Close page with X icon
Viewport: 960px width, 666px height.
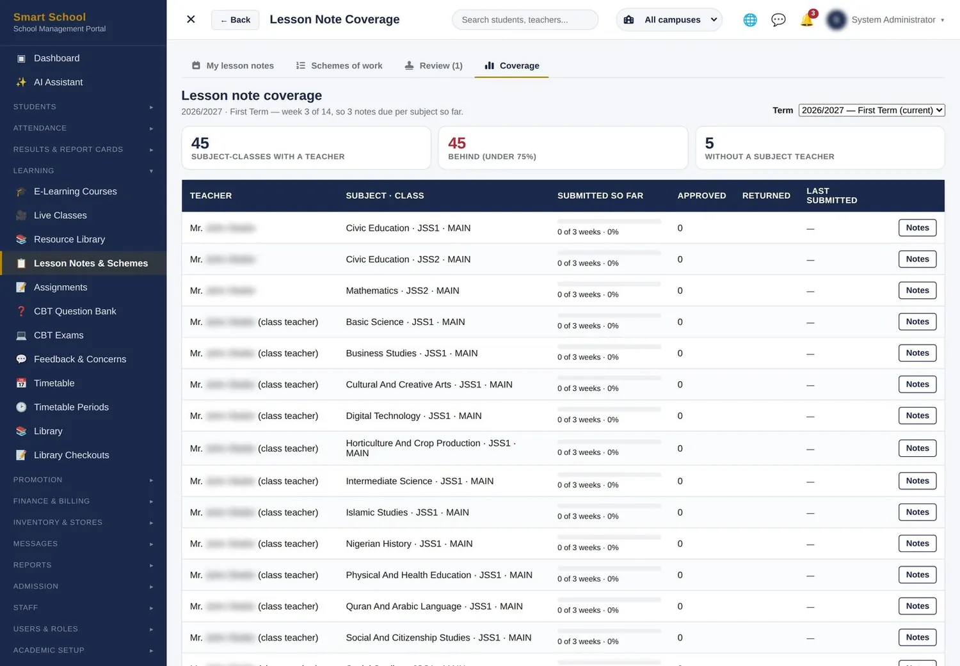coord(191,19)
